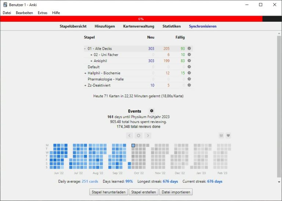Open the Zz-Deaktiviert deck
The image size is (282, 201).
[x=99, y=85]
